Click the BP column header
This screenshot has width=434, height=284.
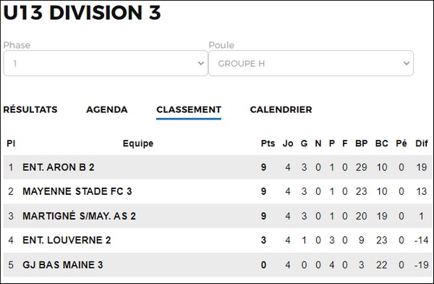pos(361,143)
